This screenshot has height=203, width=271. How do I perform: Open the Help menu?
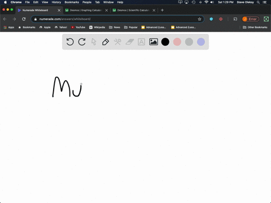(x=120, y=2)
